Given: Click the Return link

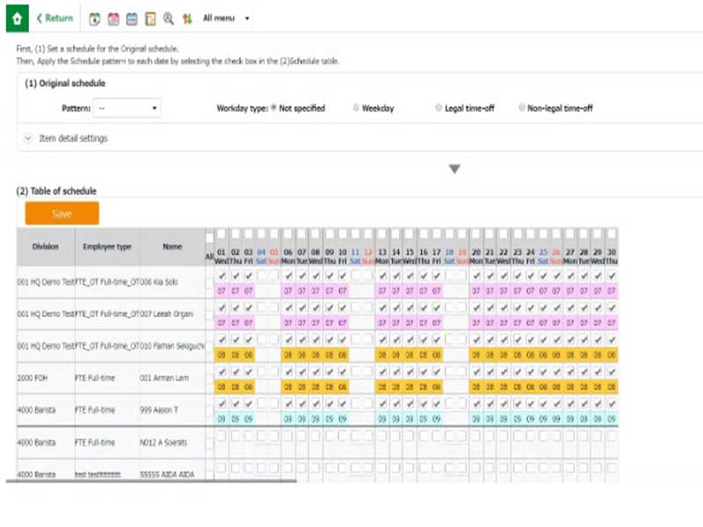Looking at the screenshot, I should (54, 18).
